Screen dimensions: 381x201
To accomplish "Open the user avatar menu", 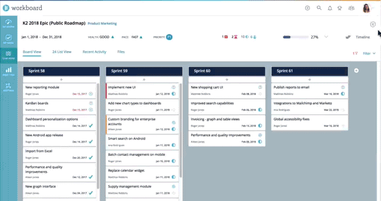I will tap(366, 8).
